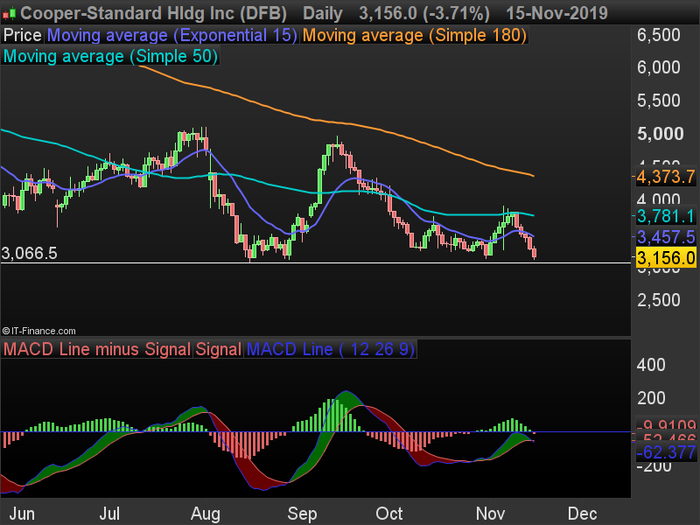Click the 2,500 price axis label
This screenshot has height=525, width=700.
659,300
